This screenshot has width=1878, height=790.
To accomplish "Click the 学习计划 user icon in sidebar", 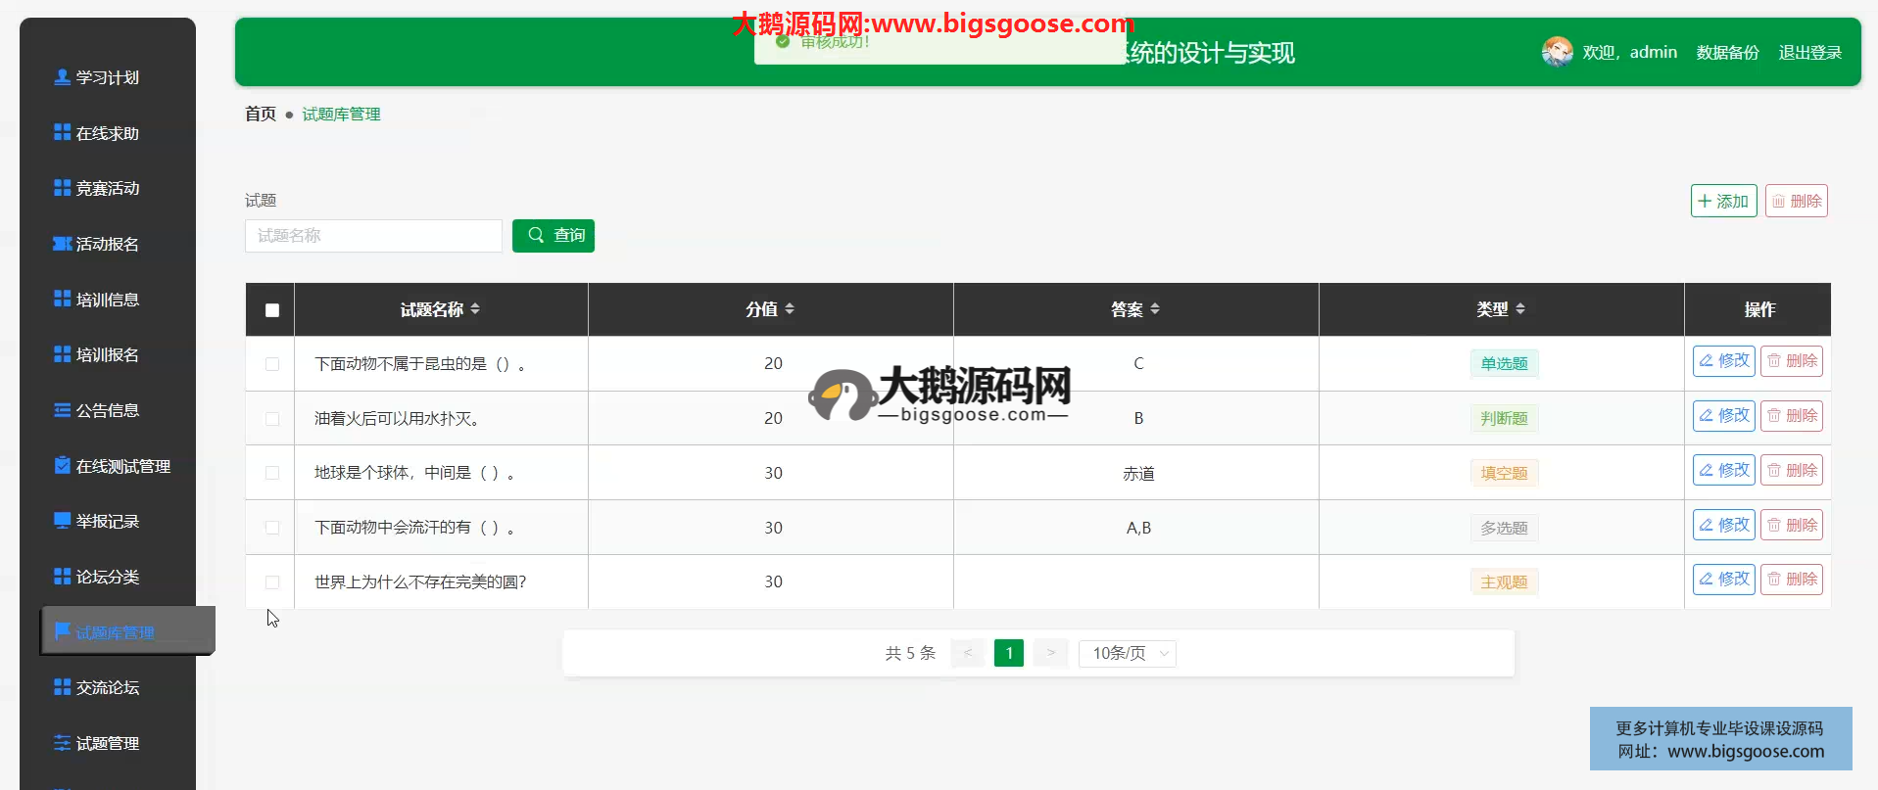I will pos(62,77).
